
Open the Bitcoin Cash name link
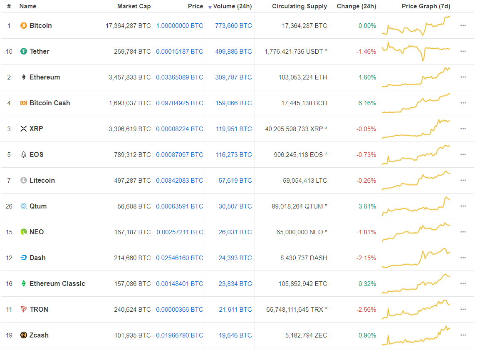click(49, 103)
